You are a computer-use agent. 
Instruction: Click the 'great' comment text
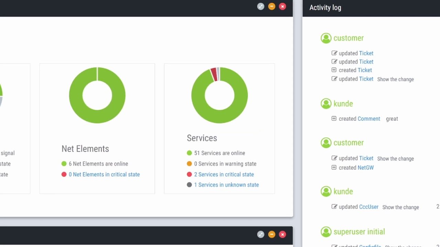(392, 119)
